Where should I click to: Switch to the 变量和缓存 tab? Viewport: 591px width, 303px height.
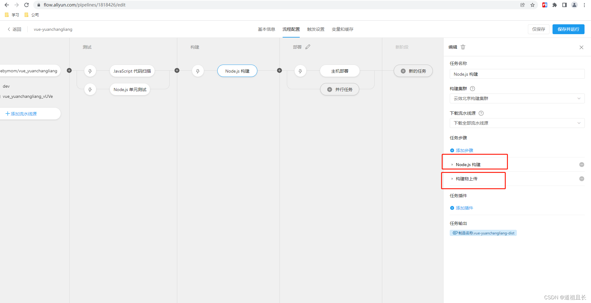coord(343,29)
